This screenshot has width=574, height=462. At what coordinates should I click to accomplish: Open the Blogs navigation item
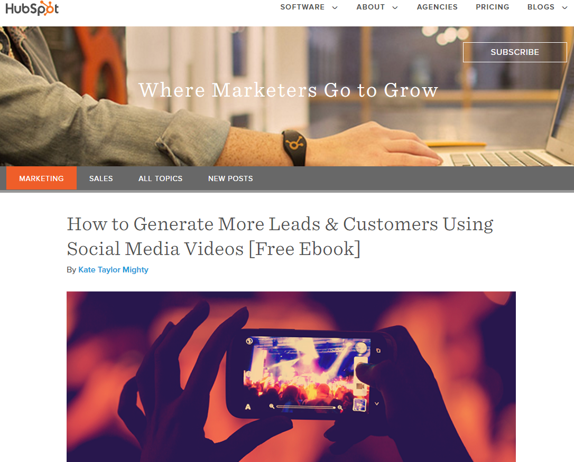coord(541,7)
